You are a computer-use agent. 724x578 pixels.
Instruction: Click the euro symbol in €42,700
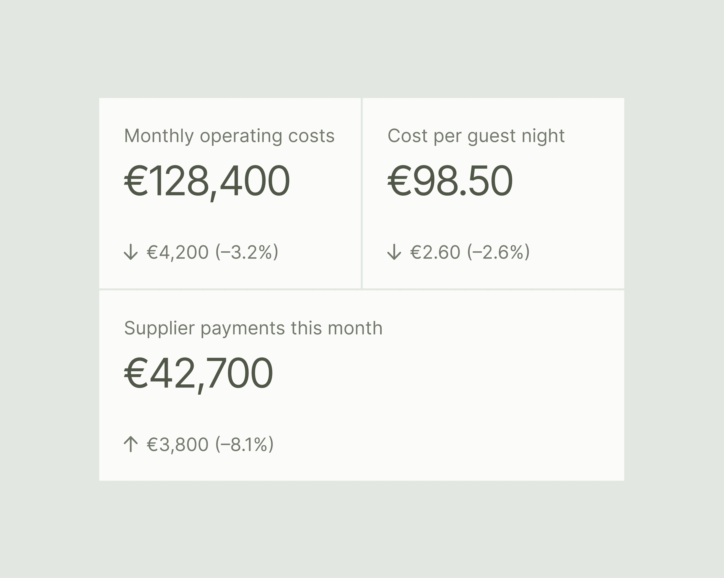136,373
